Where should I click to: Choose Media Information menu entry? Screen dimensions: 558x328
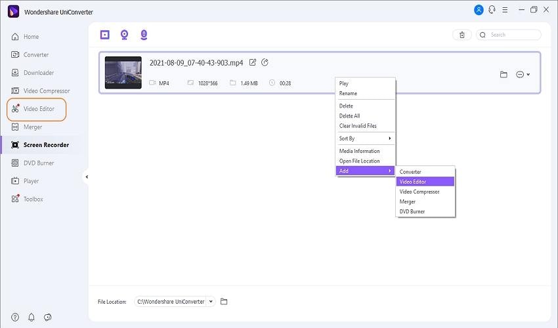pyautogui.click(x=366, y=151)
